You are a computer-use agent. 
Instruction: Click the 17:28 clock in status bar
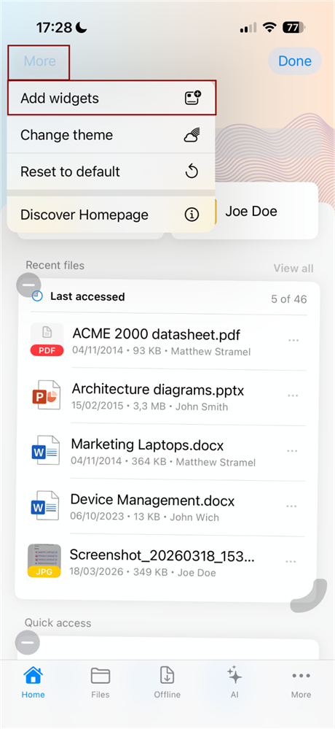pyautogui.click(x=55, y=28)
